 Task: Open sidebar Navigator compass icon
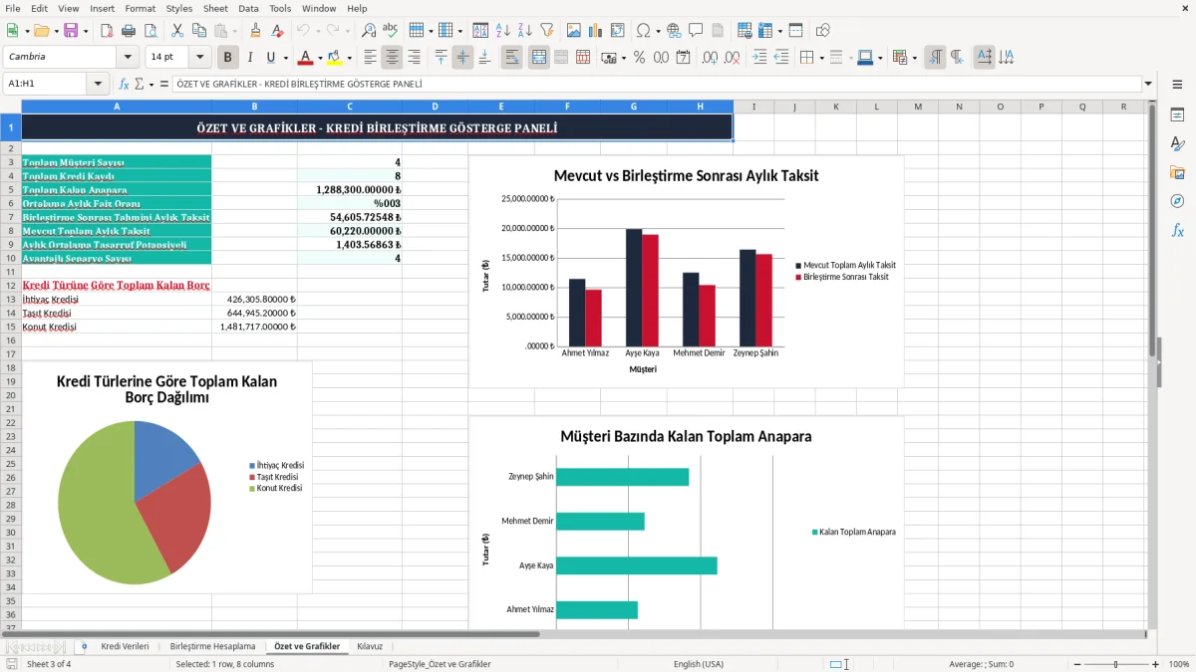1177,202
